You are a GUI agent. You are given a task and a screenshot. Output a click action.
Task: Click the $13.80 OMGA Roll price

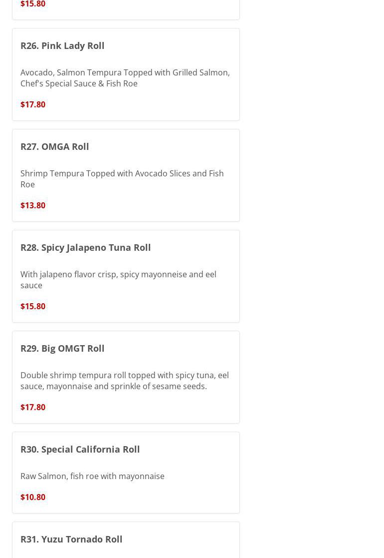pyautogui.click(x=33, y=205)
